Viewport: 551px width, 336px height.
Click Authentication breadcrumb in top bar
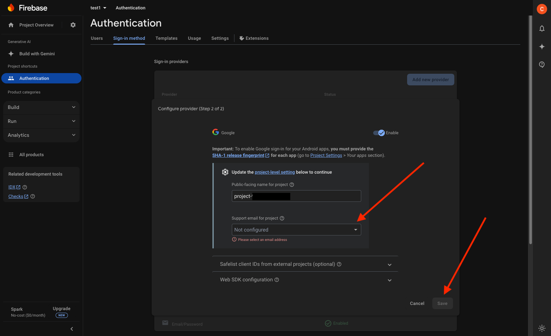(131, 8)
